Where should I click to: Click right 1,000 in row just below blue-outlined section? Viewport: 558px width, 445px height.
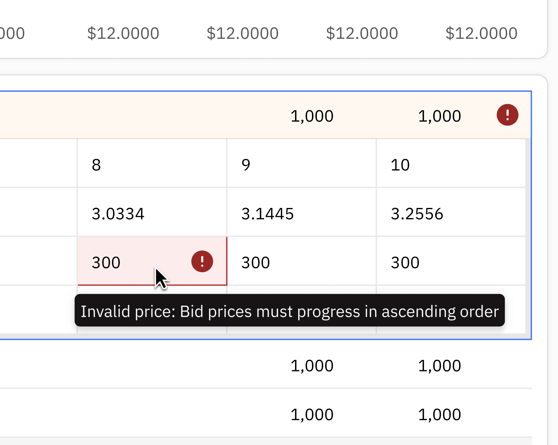click(439, 365)
